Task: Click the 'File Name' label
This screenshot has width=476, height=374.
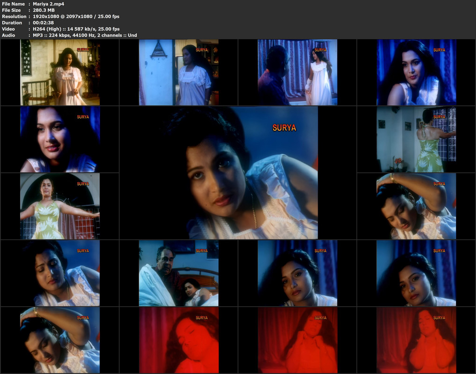Action: [x=14, y=4]
